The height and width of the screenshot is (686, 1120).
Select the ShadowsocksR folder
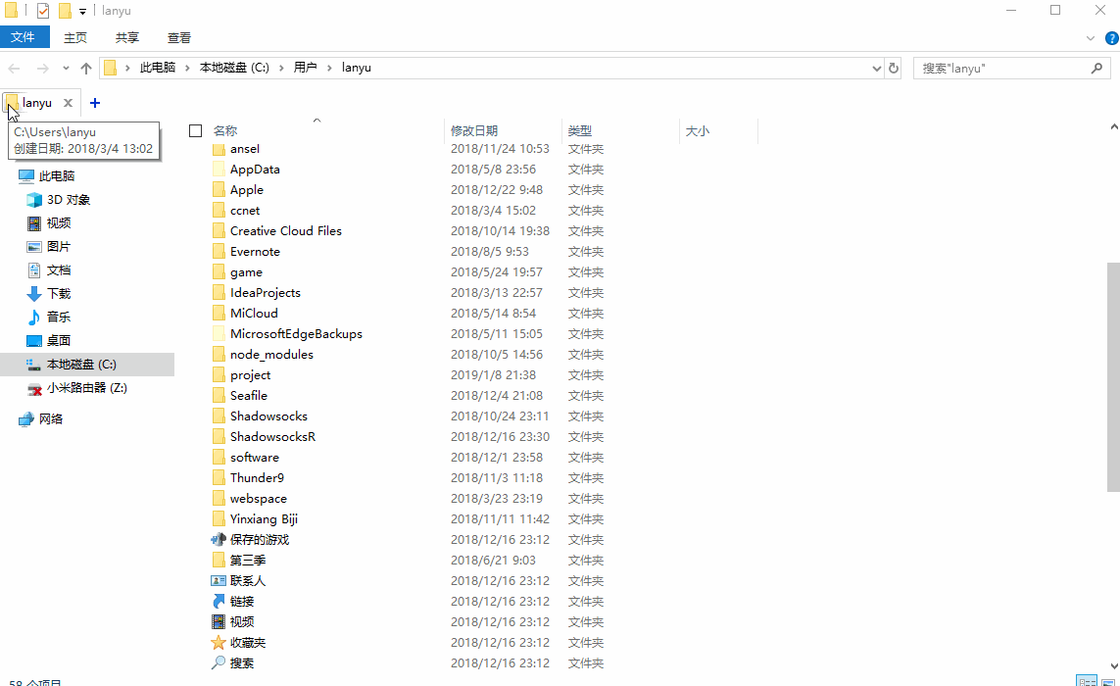[272, 437]
